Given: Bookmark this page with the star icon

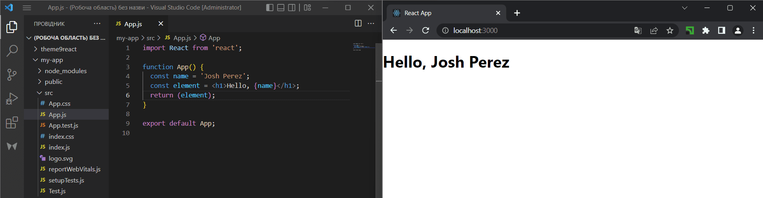Looking at the screenshot, I should tap(670, 31).
